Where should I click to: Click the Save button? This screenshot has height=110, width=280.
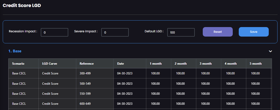pyautogui.click(x=254, y=32)
